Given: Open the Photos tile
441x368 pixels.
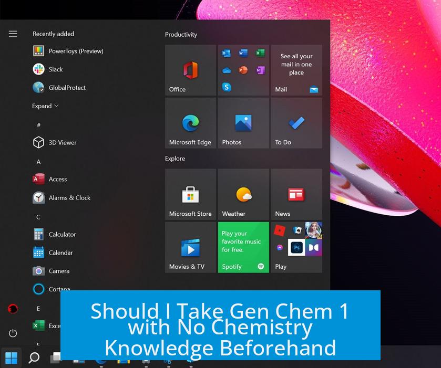Looking at the screenshot, I should tap(243, 123).
